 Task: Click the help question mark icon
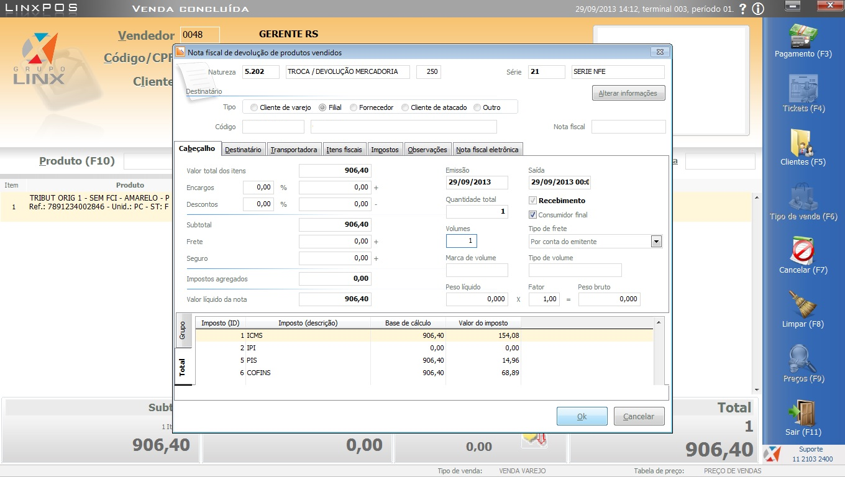742,9
